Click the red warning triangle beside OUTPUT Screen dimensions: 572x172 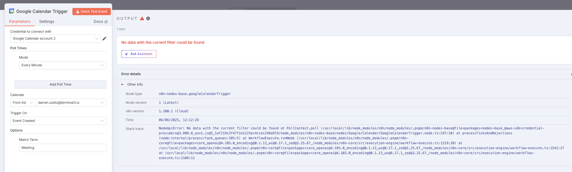142,18
